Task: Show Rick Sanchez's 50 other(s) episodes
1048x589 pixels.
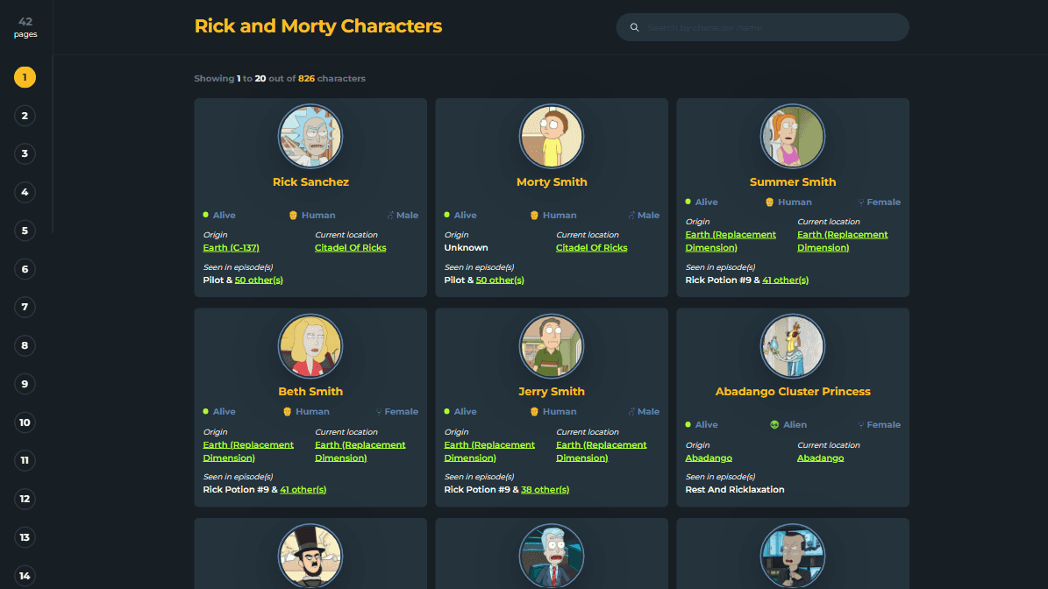Action: [259, 280]
